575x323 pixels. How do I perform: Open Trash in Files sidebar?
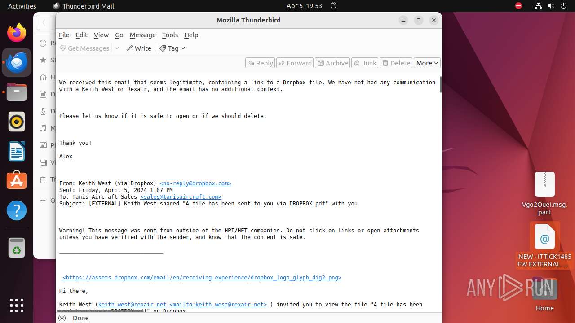[x=47, y=179]
